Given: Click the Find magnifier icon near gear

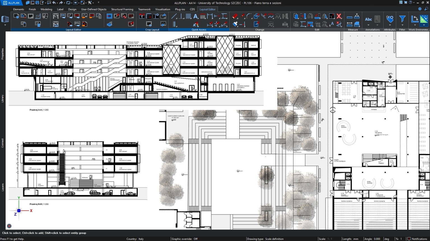Looking at the screenshot, I should pyautogui.click(x=426, y=9).
